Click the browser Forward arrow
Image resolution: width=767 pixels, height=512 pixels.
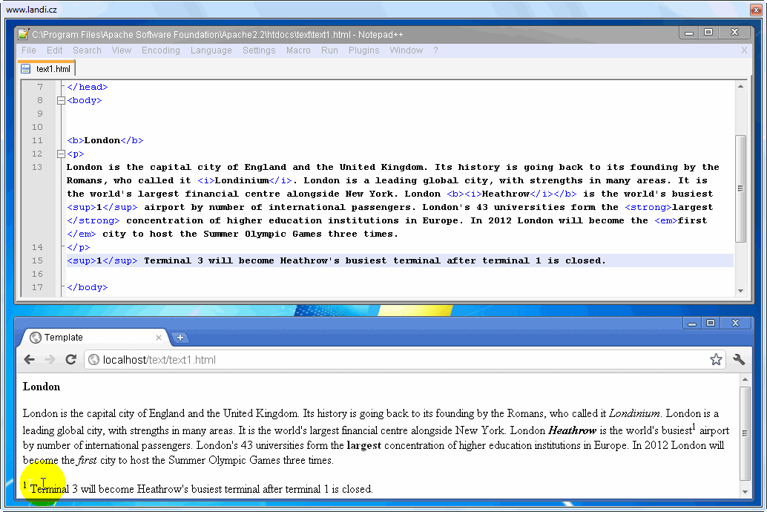[50, 360]
